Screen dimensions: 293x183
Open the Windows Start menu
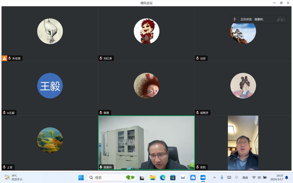[81, 178]
